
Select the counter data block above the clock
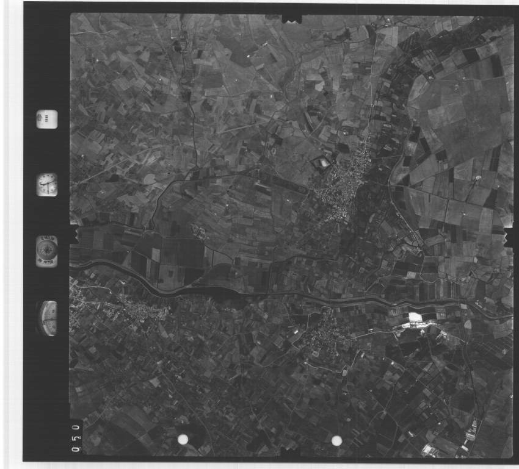pyautogui.click(x=47, y=118)
